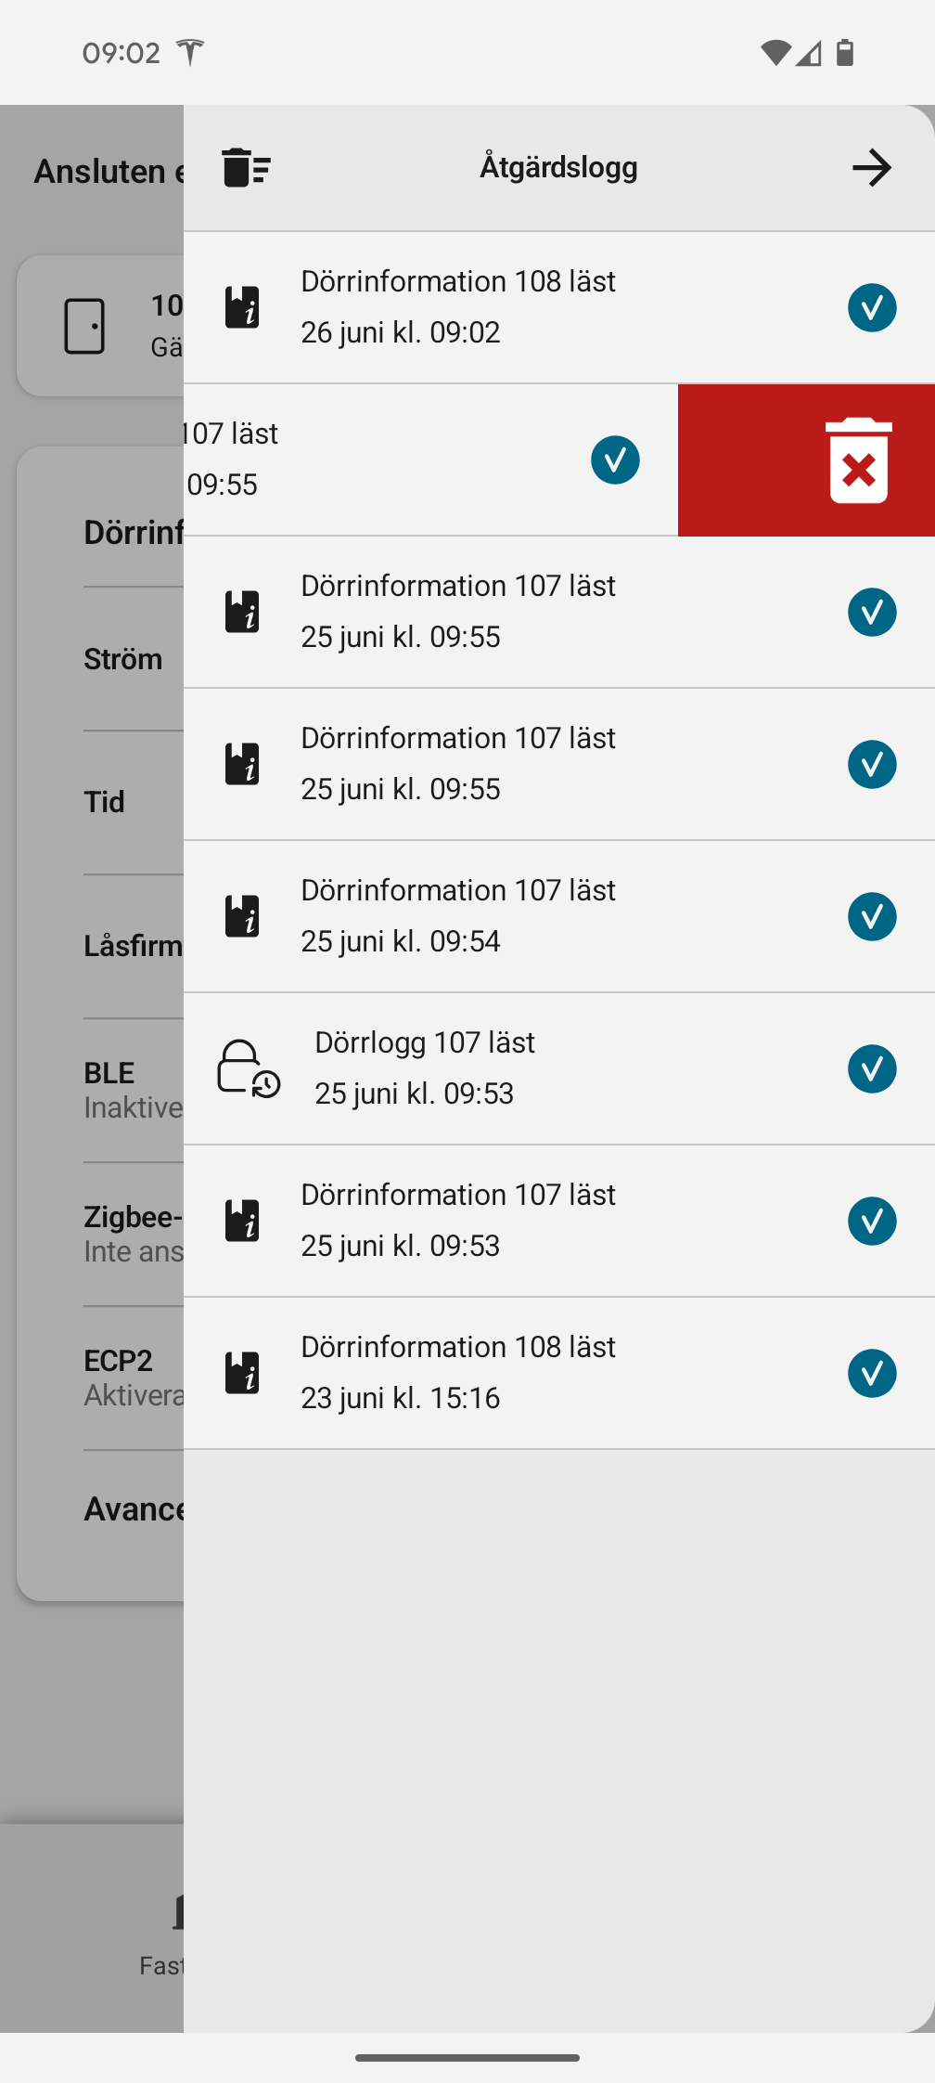The height and width of the screenshot is (2083, 935).
Task: Tap the red delete trash button
Action: (x=858, y=460)
